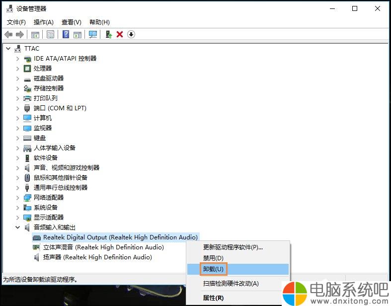Maximize the 设备管理器 window
This screenshot has height=306, width=391.
(355, 8)
